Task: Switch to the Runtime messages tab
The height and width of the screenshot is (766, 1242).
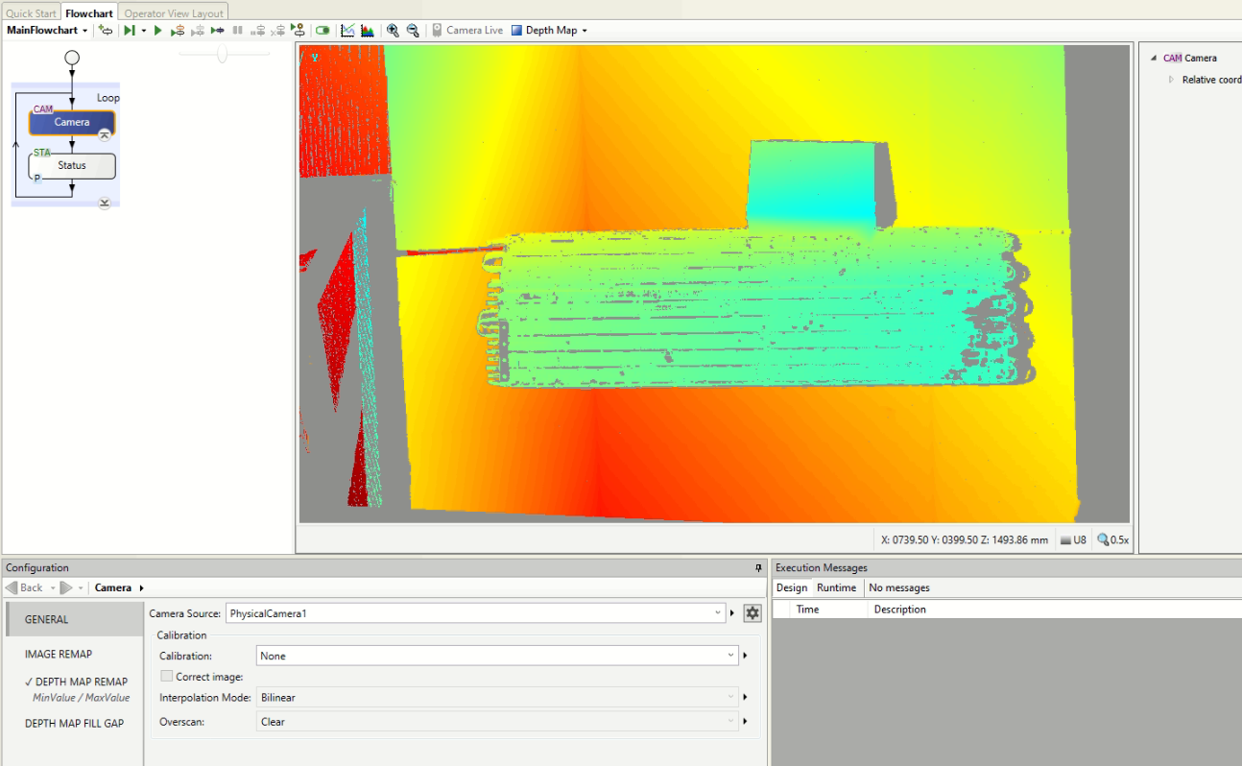Action: point(837,586)
